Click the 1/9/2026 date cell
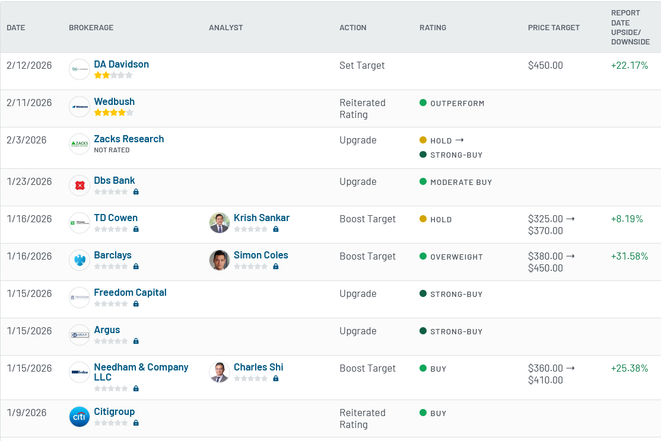 pos(27,413)
